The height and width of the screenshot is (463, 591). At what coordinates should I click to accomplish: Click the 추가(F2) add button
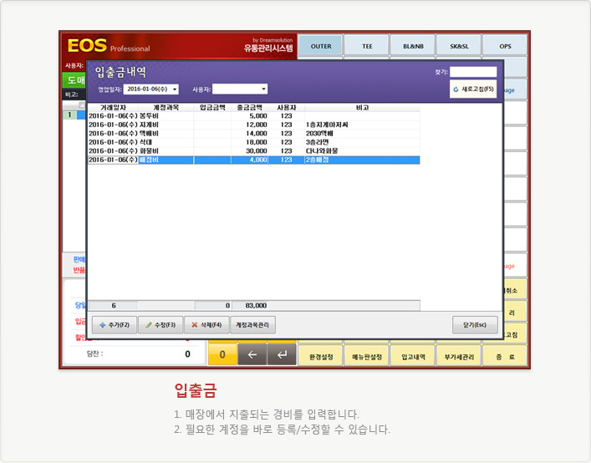point(115,325)
